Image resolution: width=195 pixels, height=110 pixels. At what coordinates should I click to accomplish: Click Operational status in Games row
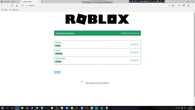(134, 52)
